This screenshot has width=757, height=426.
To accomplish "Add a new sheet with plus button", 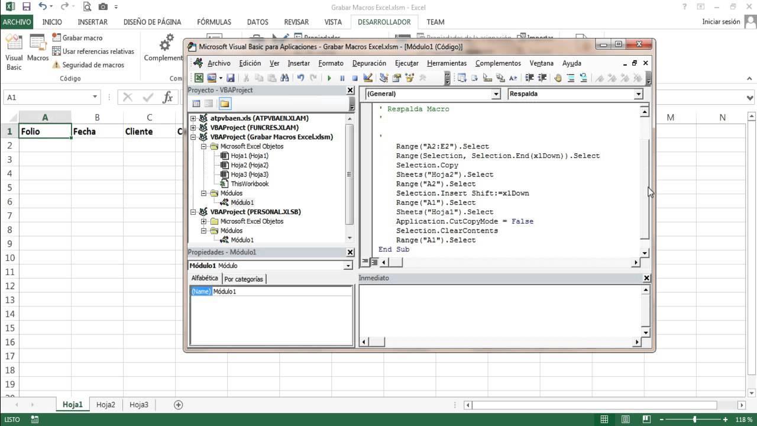I will [x=178, y=405].
